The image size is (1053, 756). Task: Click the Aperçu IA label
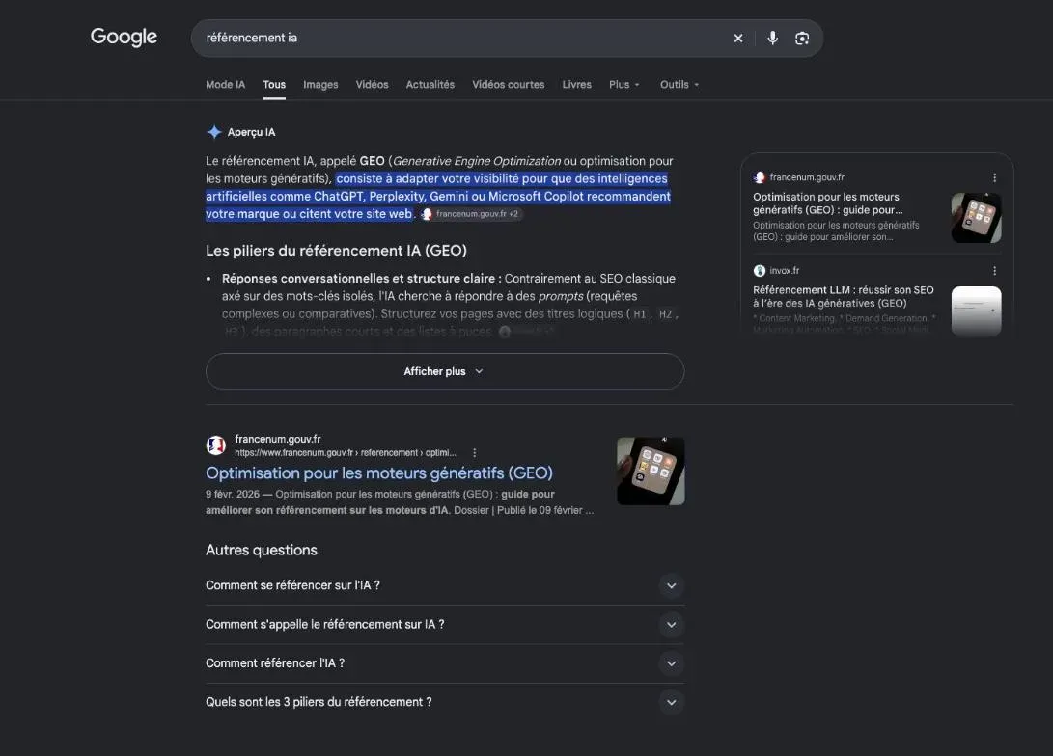(x=251, y=133)
